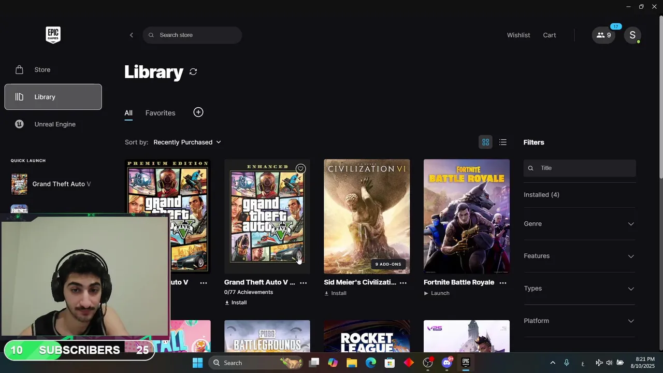Viewport: 663px width, 373px height.
Task: Click the Search store field
Action: pyautogui.click(x=192, y=35)
